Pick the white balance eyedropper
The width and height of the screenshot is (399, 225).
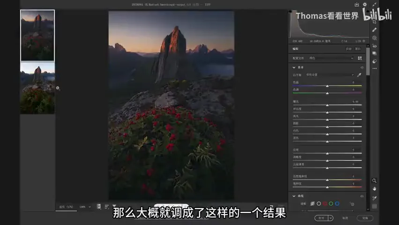(359, 75)
